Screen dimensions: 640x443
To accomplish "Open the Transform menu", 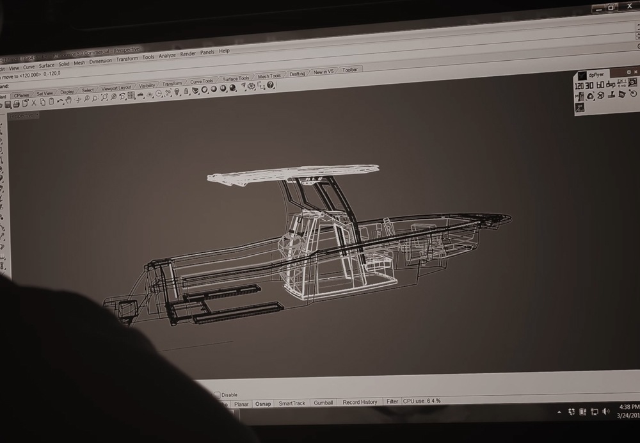I will (x=127, y=59).
